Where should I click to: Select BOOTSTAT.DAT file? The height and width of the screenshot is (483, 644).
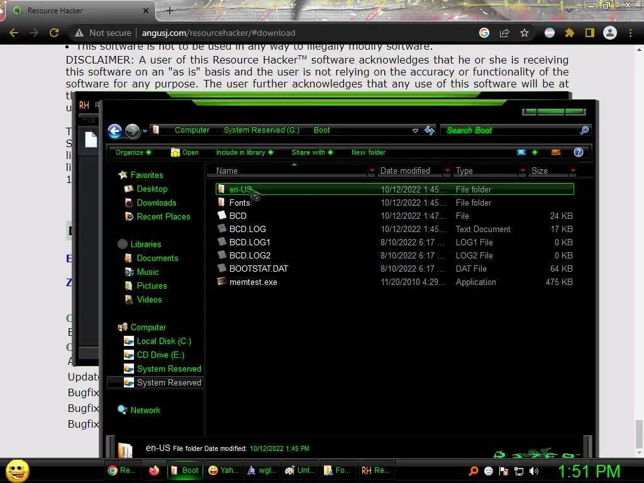(x=394, y=269)
